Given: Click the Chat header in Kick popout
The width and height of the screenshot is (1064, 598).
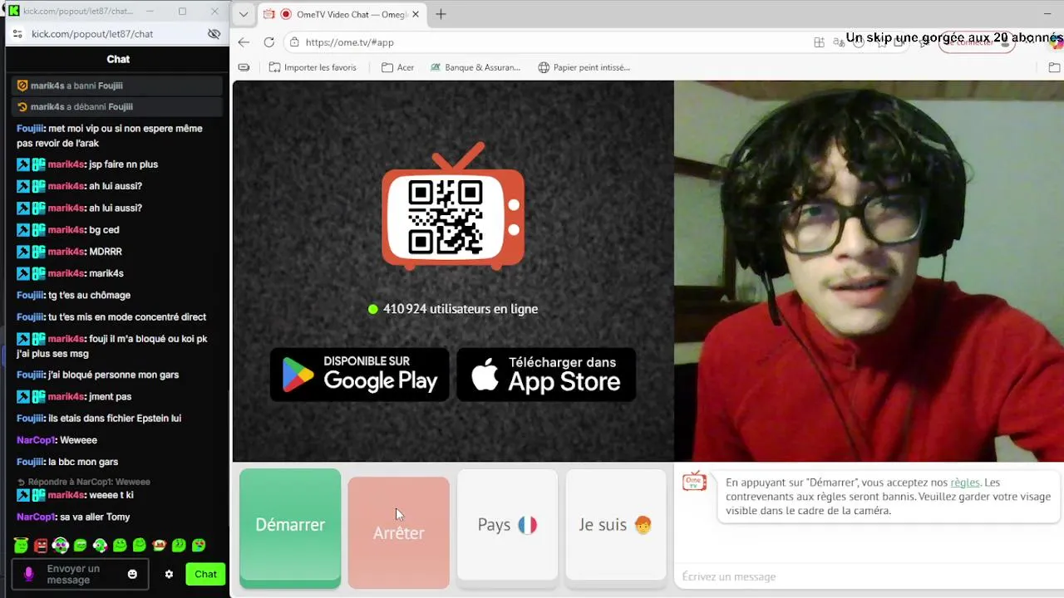Looking at the screenshot, I should click(x=118, y=59).
